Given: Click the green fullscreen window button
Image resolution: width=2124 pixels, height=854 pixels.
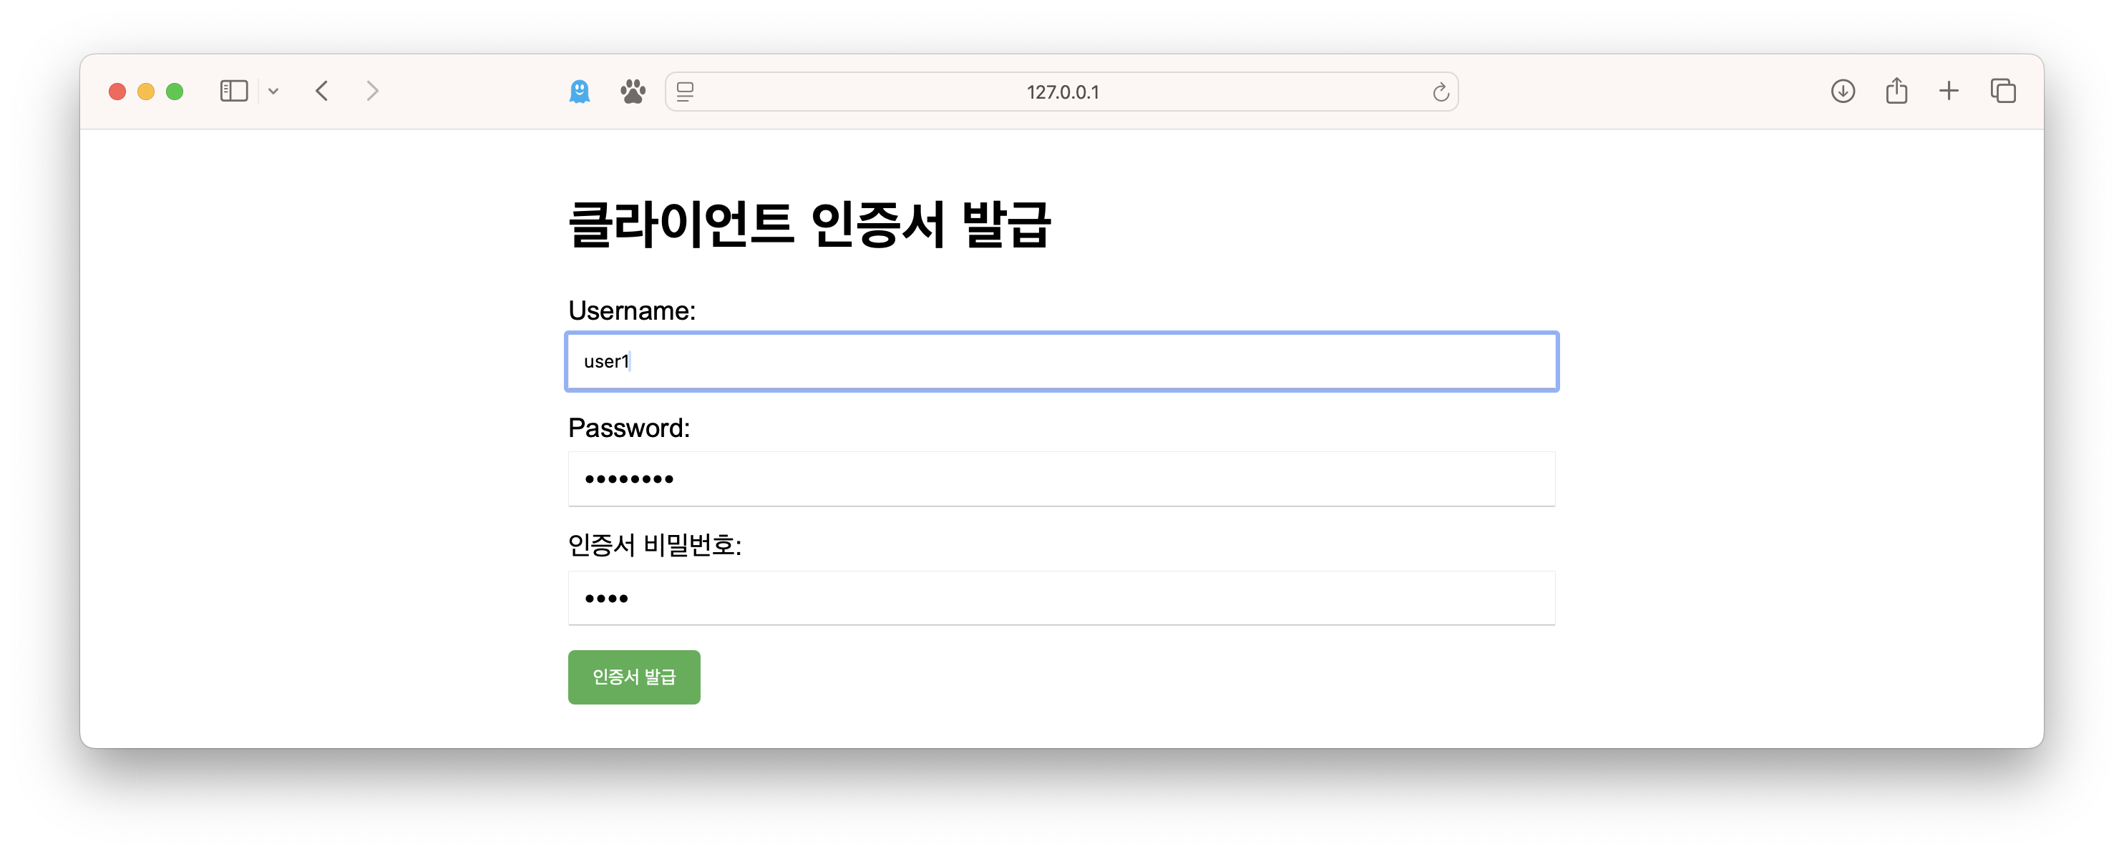Looking at the screenshot, I should pyautogui.click(x=175, y=92).
